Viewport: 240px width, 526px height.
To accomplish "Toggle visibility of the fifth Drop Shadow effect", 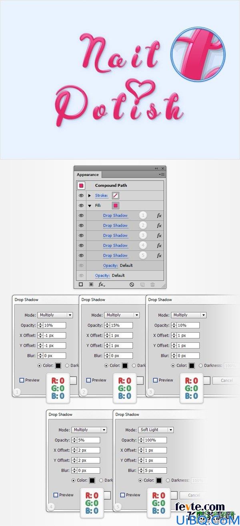I will tap(81, 256).
